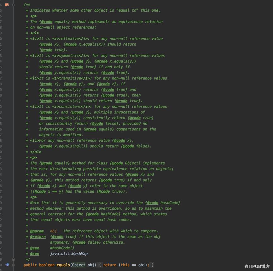Click the collapsed closing brace ending the equals method
The width and height of the screenshot is (273, 271).
click(153, 265)
